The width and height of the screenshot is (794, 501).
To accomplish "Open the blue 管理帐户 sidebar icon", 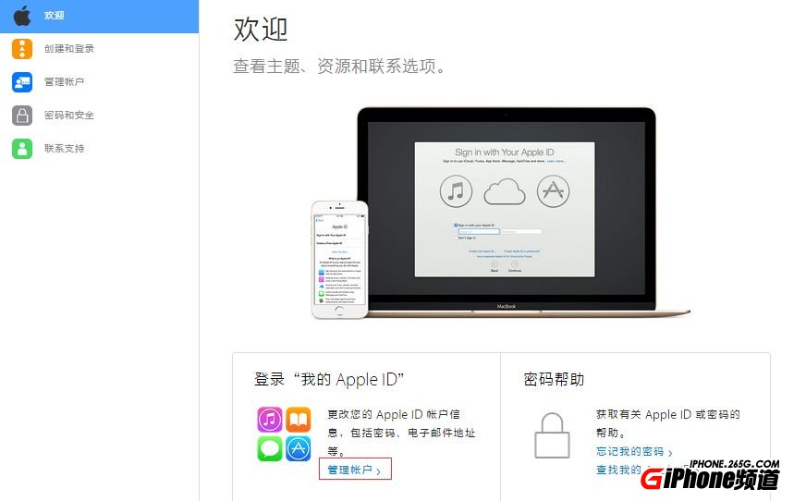I will coord(22,82).
